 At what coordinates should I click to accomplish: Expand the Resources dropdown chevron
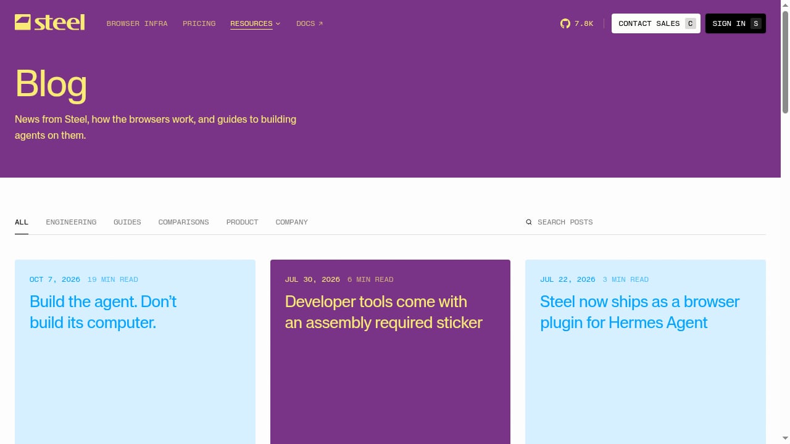click(278, 23)
